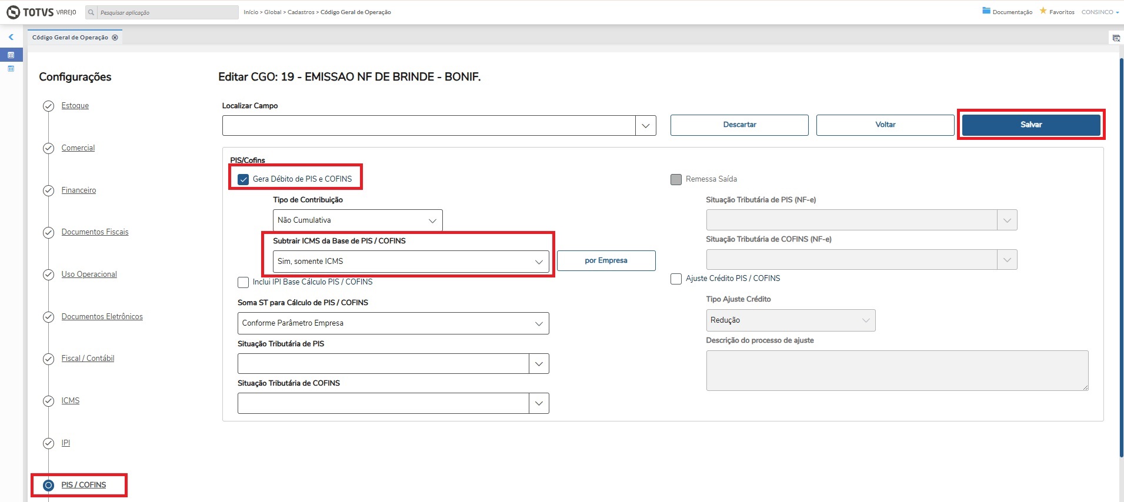Click Descrição do processo de ajuste textarea
This screenshot has width=1124, height=502.
(x=897, y=371)
